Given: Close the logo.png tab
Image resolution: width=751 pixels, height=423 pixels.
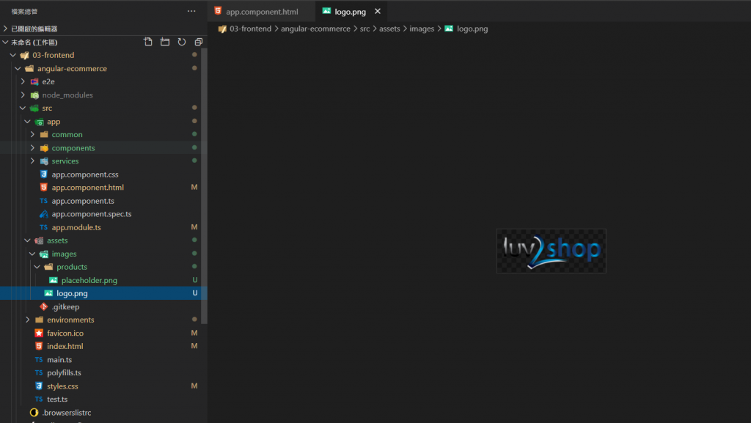Looking at the screenshot, I should (x=378, y=11).
